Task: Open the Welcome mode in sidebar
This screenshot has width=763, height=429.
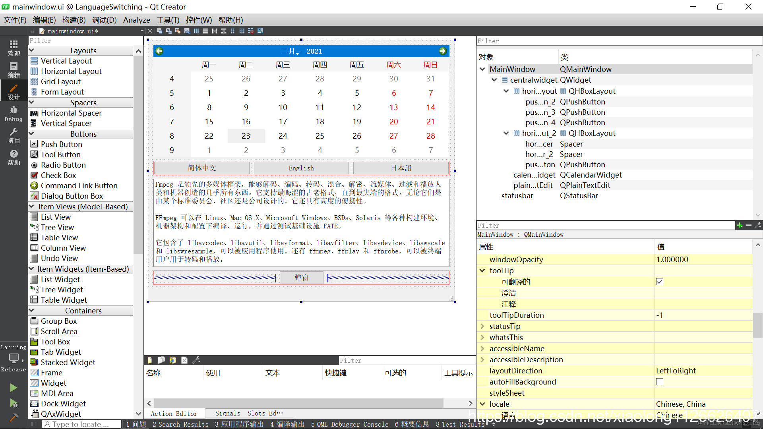Action: (x=14, y=48)
